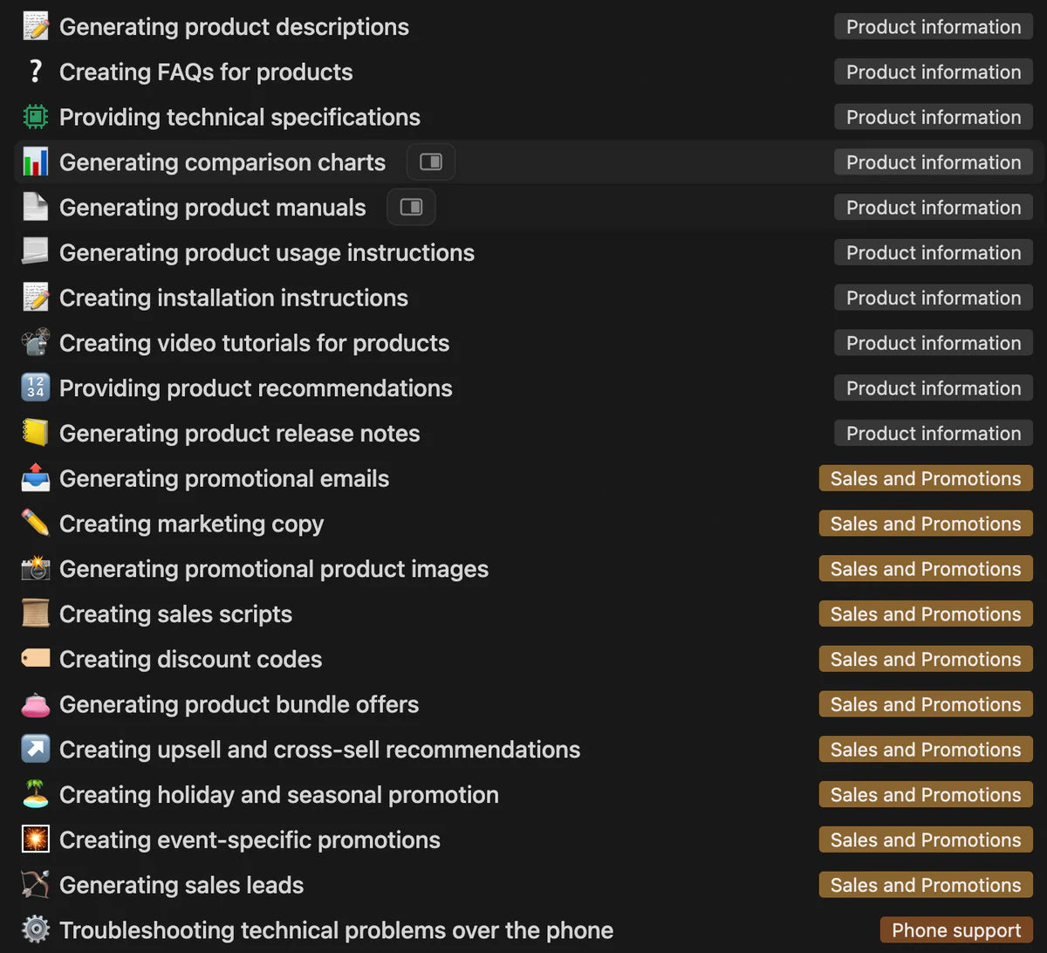Open the Creating marketing copy entry
This screenshot has height=953, width=1047.
(191, 524)
